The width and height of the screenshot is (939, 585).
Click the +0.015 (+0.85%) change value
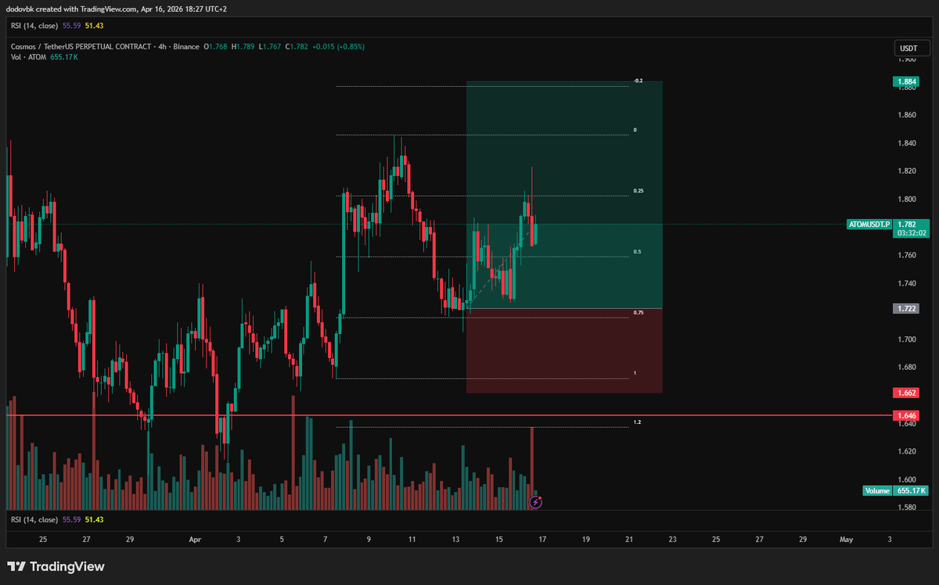pyautogui.click(x=338, y=46)
